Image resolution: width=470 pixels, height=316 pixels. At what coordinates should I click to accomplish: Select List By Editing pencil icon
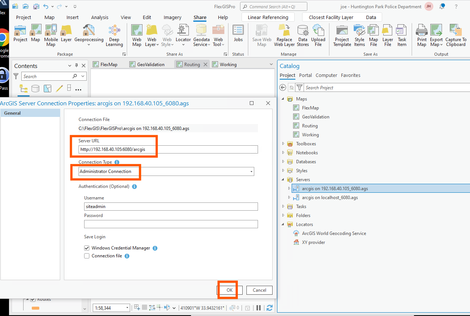click(x=59, y=89)
